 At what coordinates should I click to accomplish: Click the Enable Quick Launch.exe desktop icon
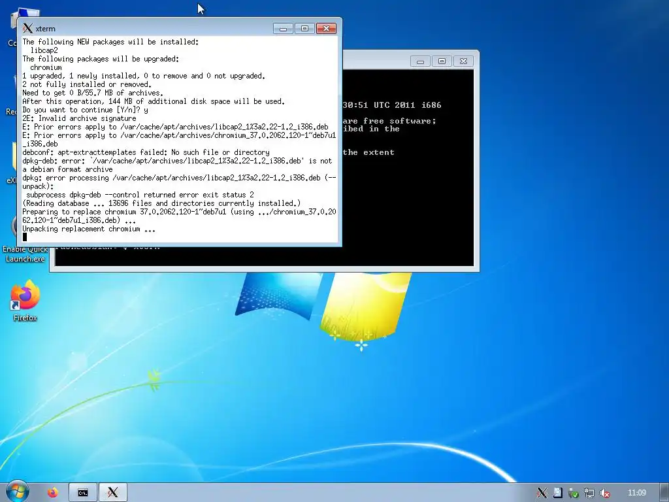coord(25,253)
